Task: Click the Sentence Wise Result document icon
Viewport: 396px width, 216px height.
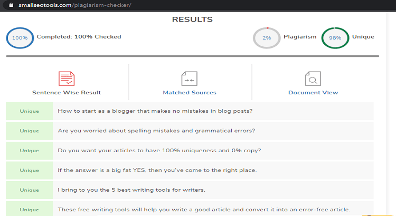Action: (x=67, y=78)
